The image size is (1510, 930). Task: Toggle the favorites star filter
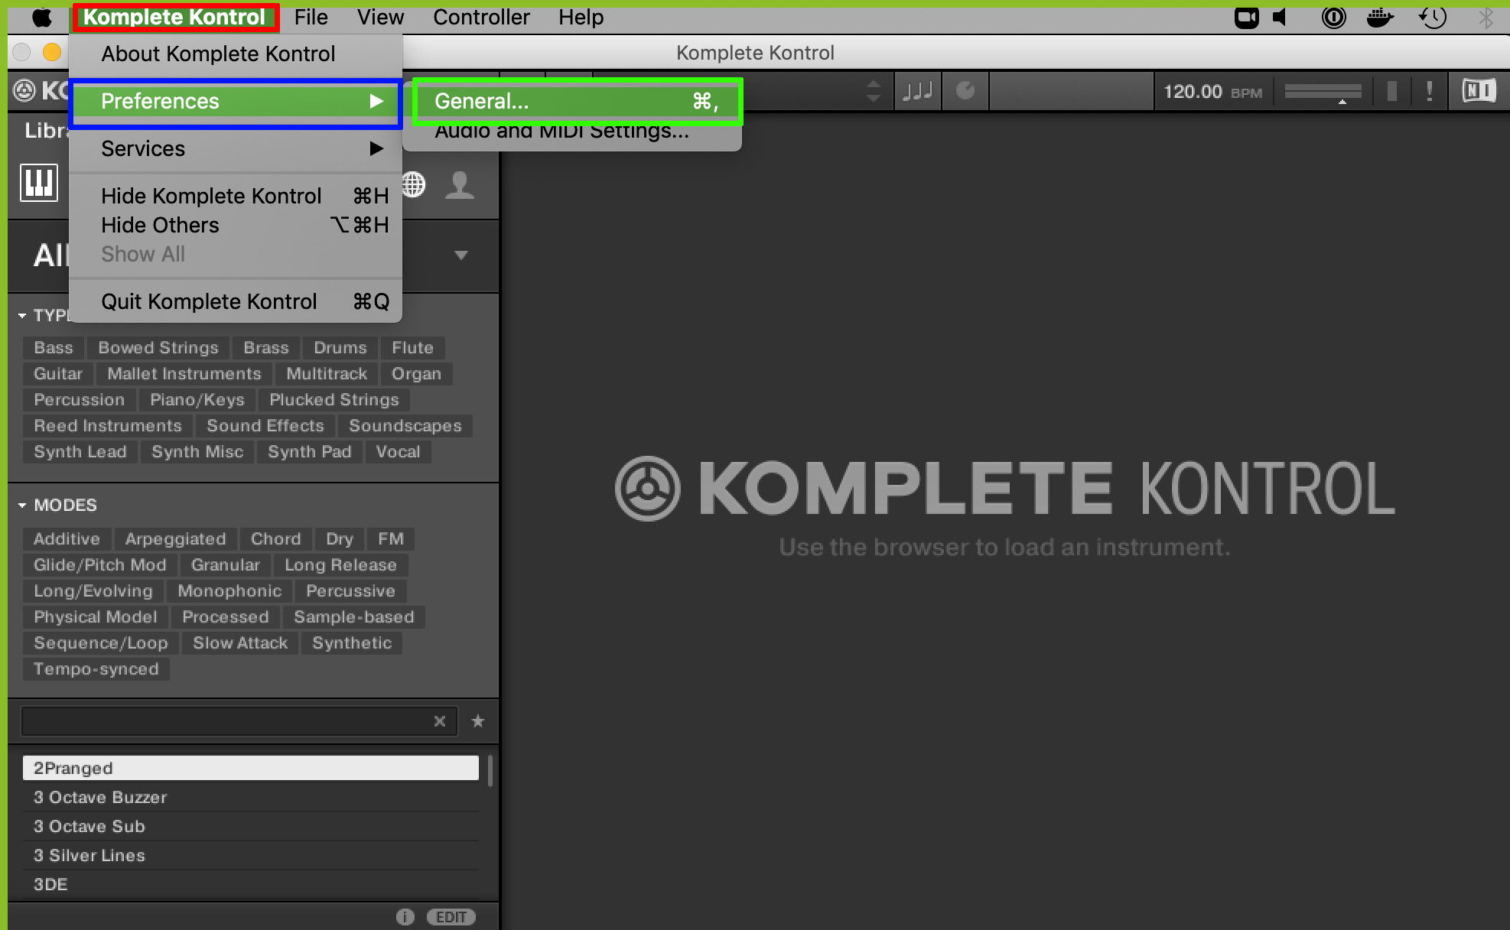(478, 720)
